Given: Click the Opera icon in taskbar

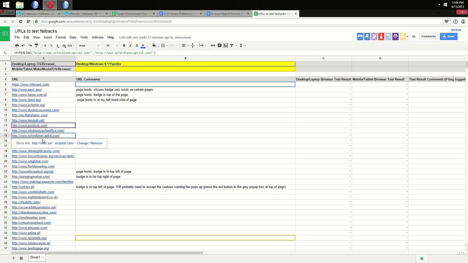Looking at the screenshot, I should tap(50, 5).
